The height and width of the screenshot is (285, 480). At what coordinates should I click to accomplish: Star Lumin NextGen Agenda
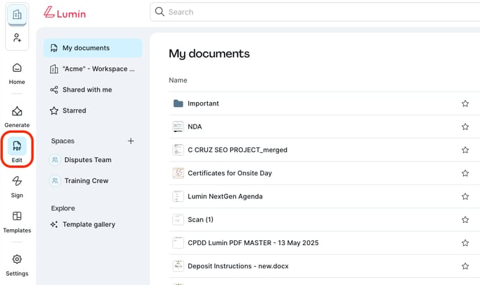coord(465,196)
